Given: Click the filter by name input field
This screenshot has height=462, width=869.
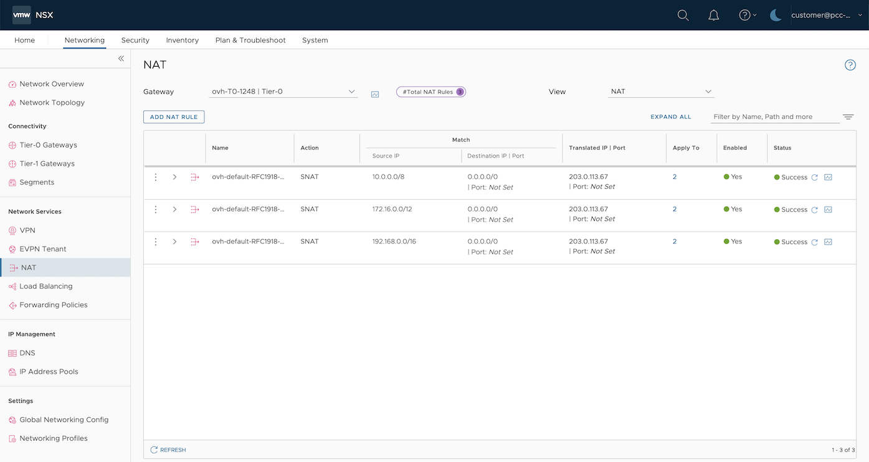Looking at the screenshot, I should click(775, 117).
